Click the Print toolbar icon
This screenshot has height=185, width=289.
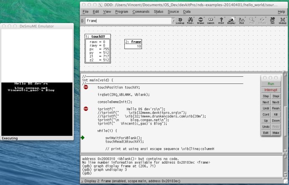click(221, 21)
